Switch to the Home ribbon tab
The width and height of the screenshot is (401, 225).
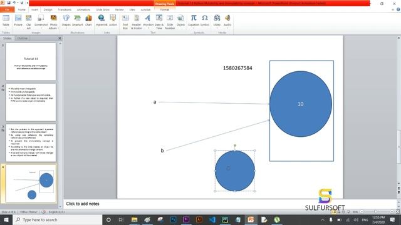click(22, 9)
